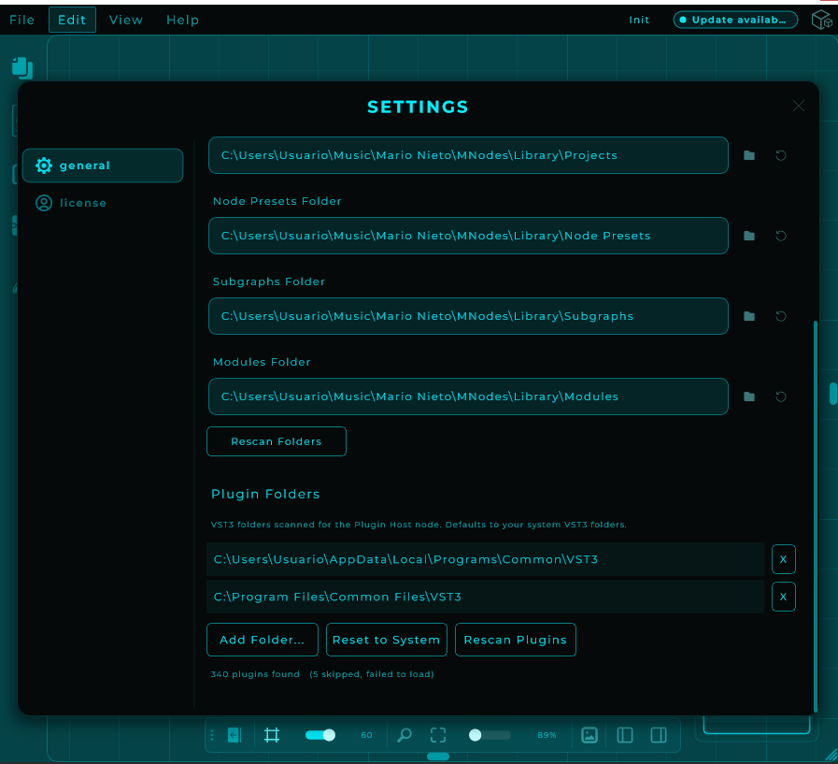838x764 pixels.
Task: Toggle the left panel layout icon
Action: 625,735
